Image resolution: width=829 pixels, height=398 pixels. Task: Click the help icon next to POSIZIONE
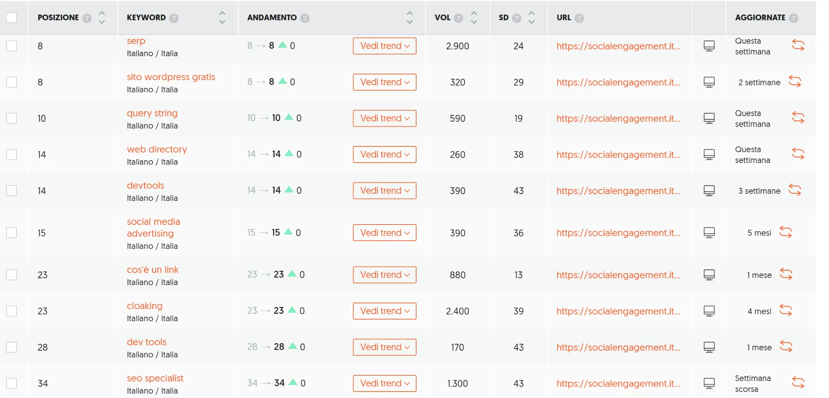pos(87,17)
